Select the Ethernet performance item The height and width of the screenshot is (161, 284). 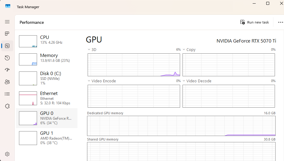coord(47,98)
